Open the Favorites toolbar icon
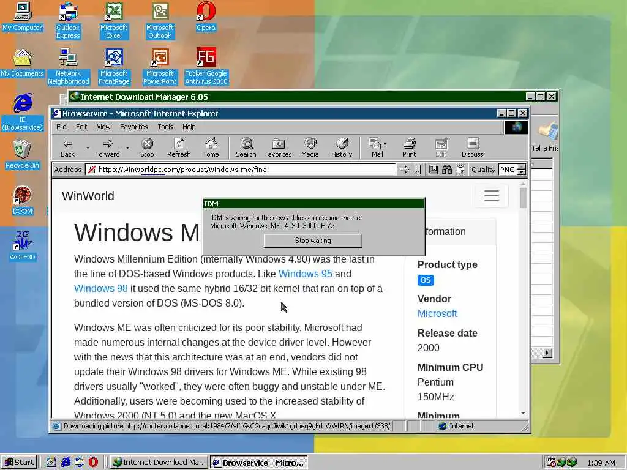Image resolution: width=627 pixels, height=470 pixels. (277, 147)
